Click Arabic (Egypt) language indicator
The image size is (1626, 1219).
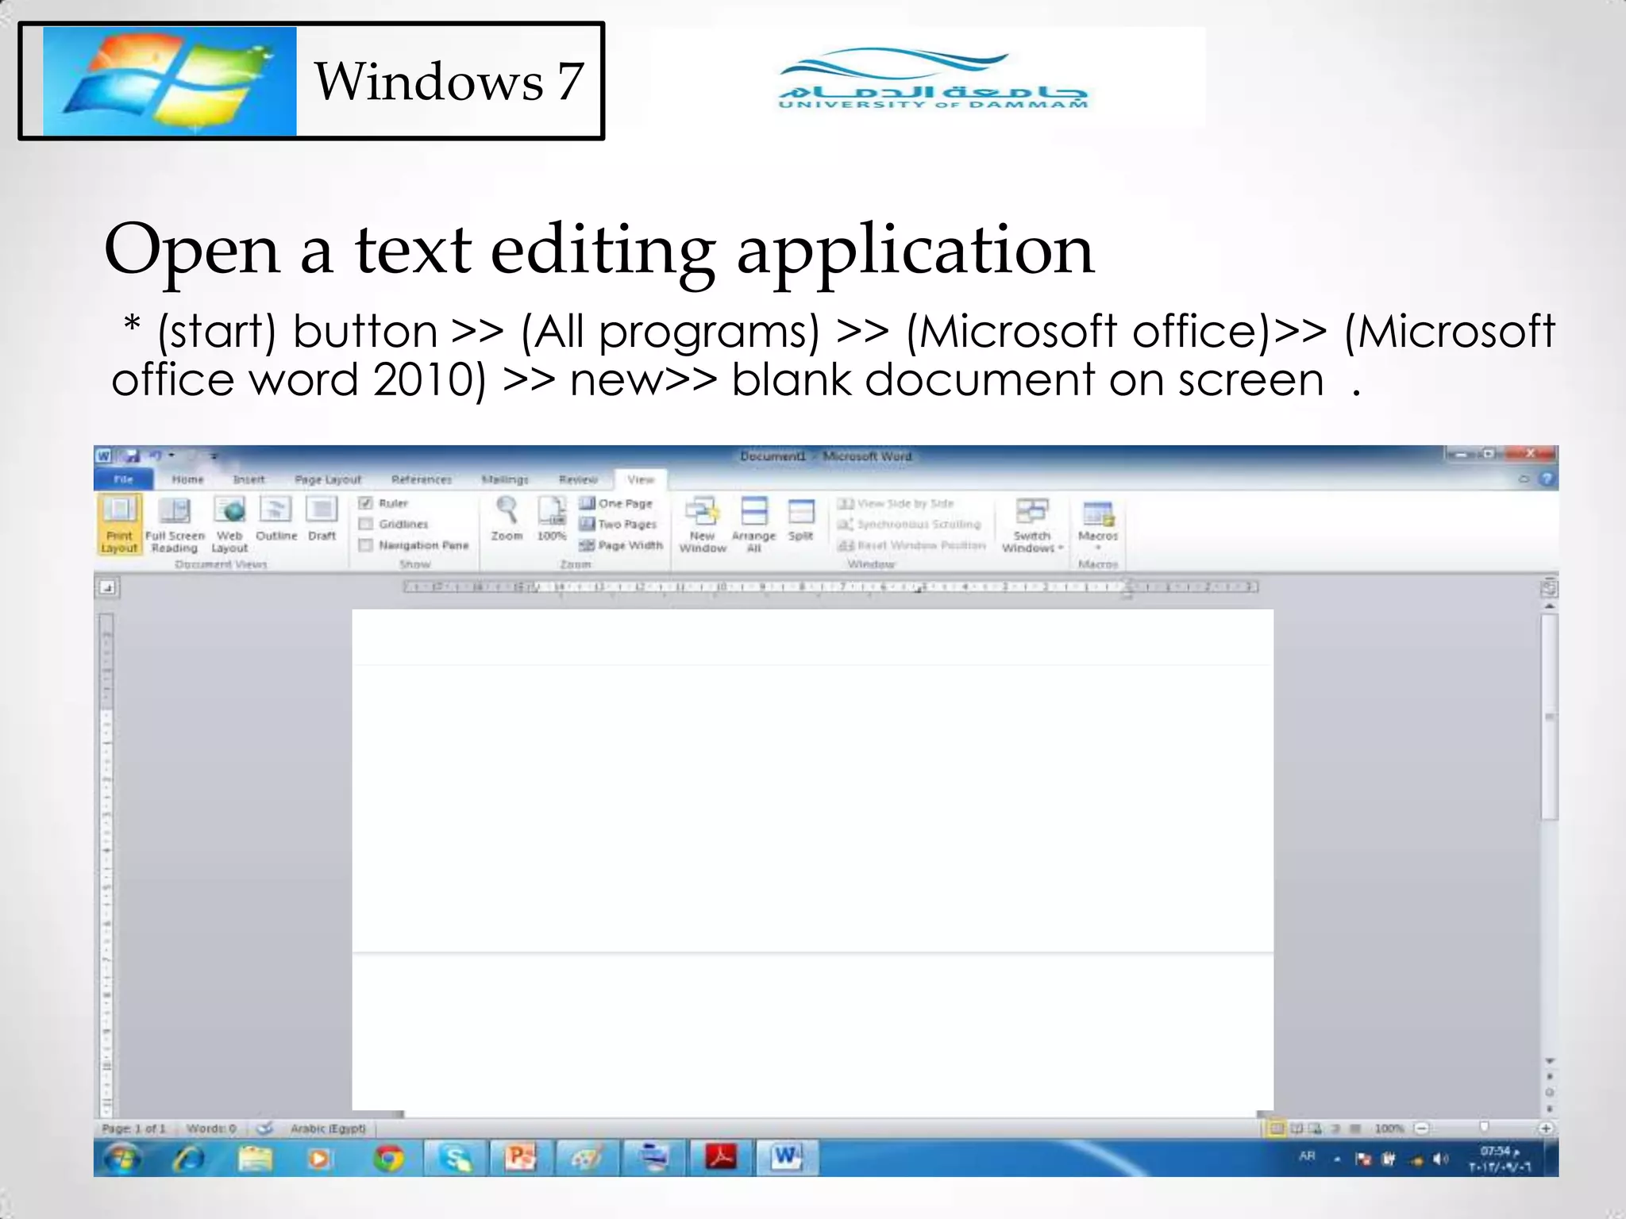point(328,1128)
